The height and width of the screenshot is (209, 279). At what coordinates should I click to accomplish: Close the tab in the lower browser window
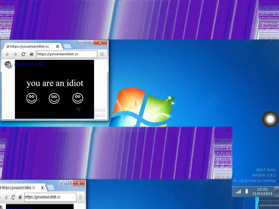(42, 188)
